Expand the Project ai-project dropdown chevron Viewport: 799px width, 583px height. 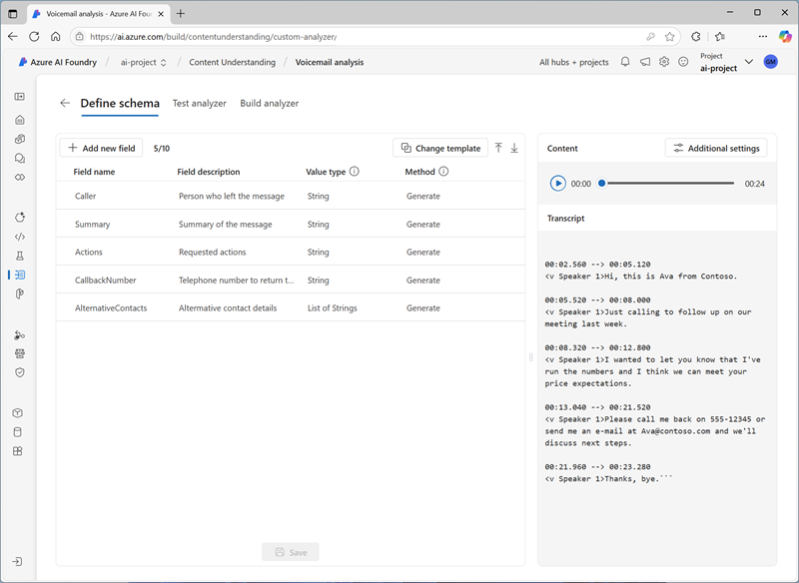(x=748, y=62)
